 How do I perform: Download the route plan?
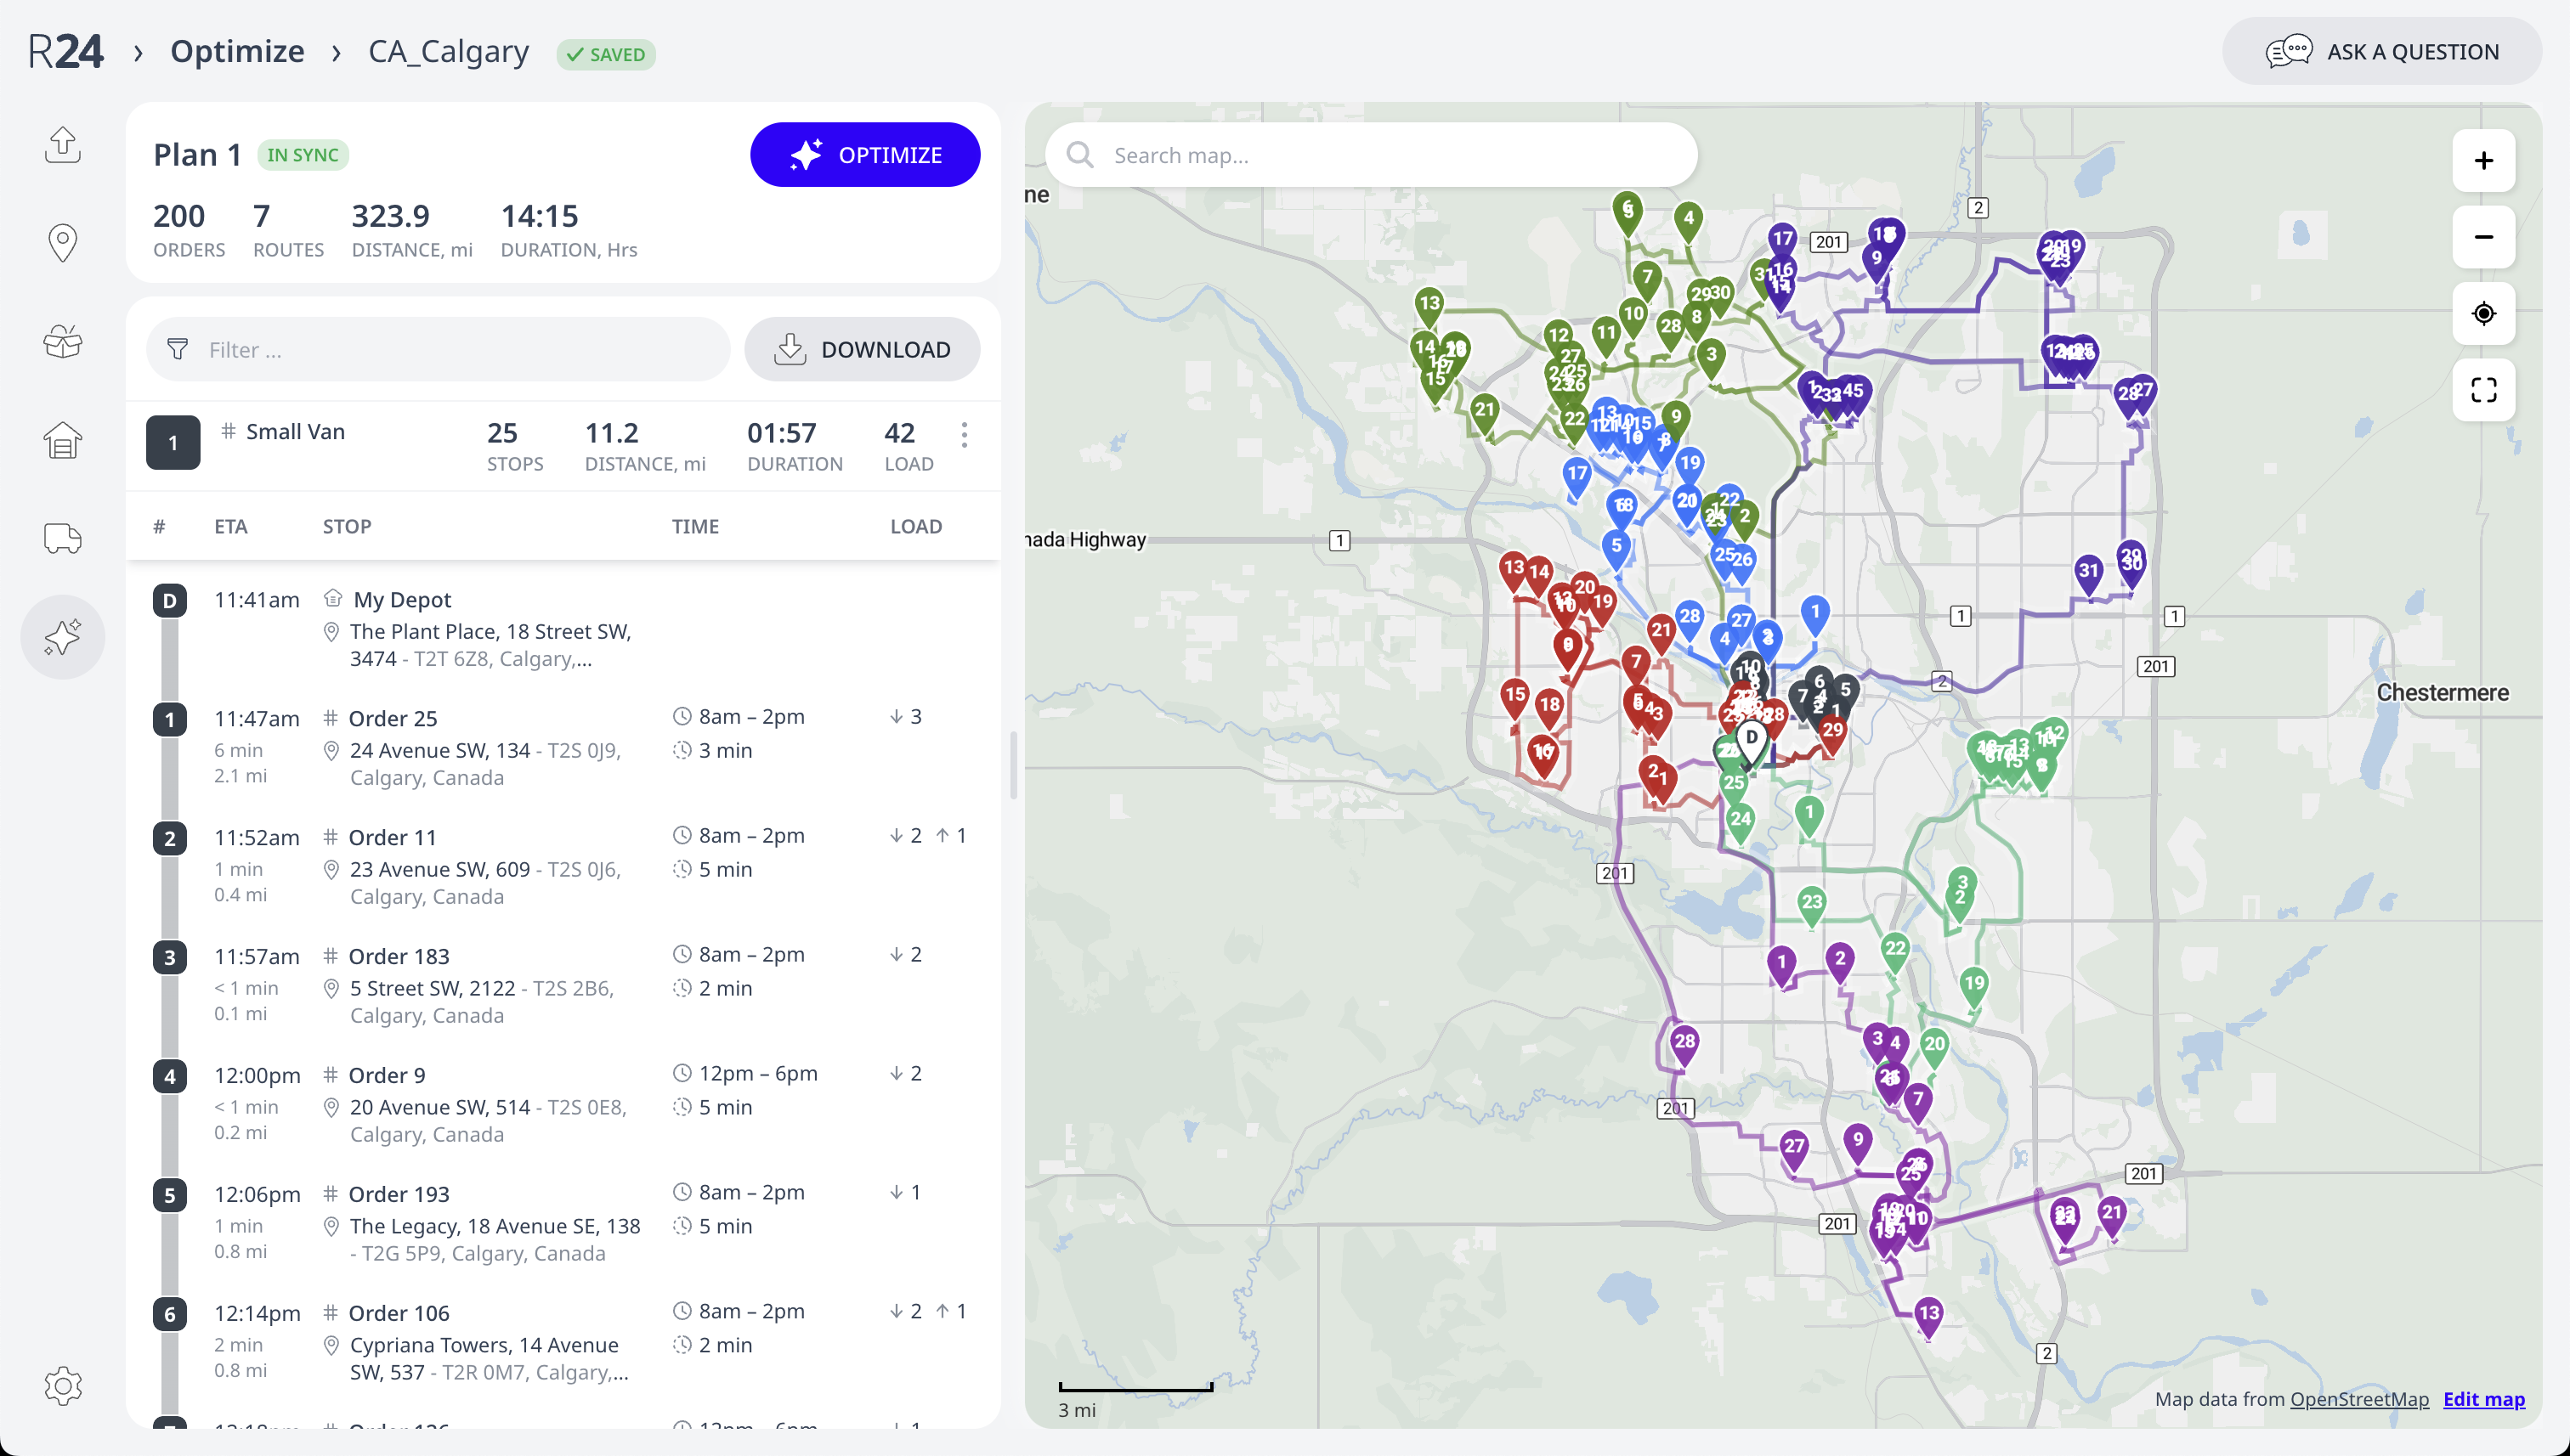point(861,349)
